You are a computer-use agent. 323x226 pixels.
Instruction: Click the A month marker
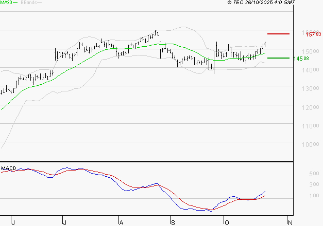click(122, 223)
